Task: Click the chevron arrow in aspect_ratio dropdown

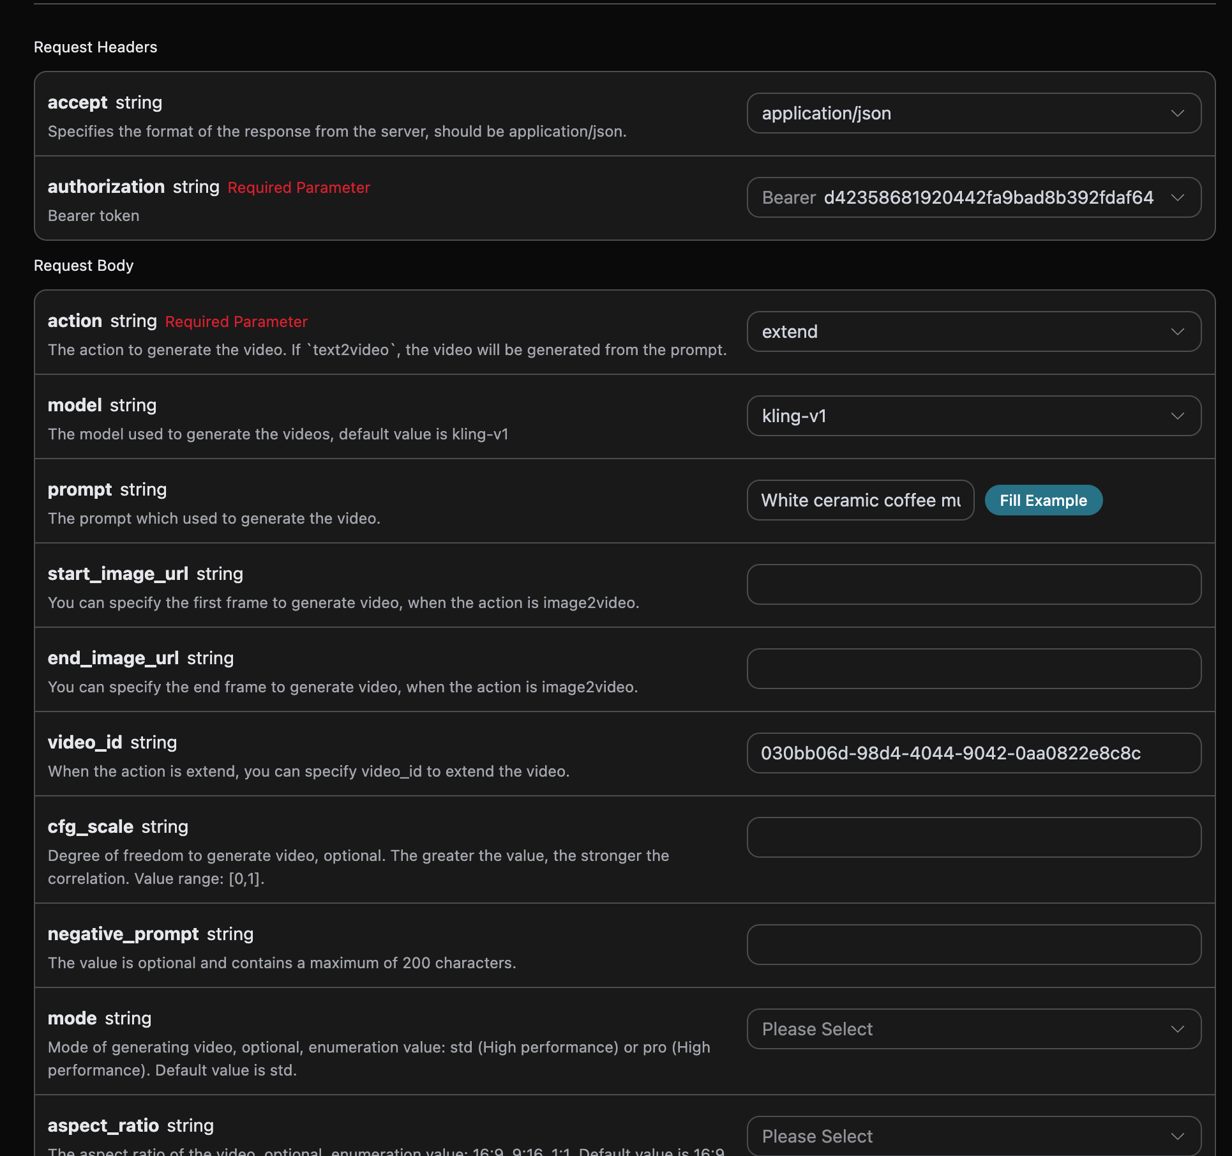Action: coord(1178,1136)
